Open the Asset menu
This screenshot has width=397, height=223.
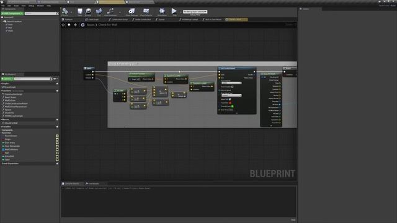tap(16, 6)
